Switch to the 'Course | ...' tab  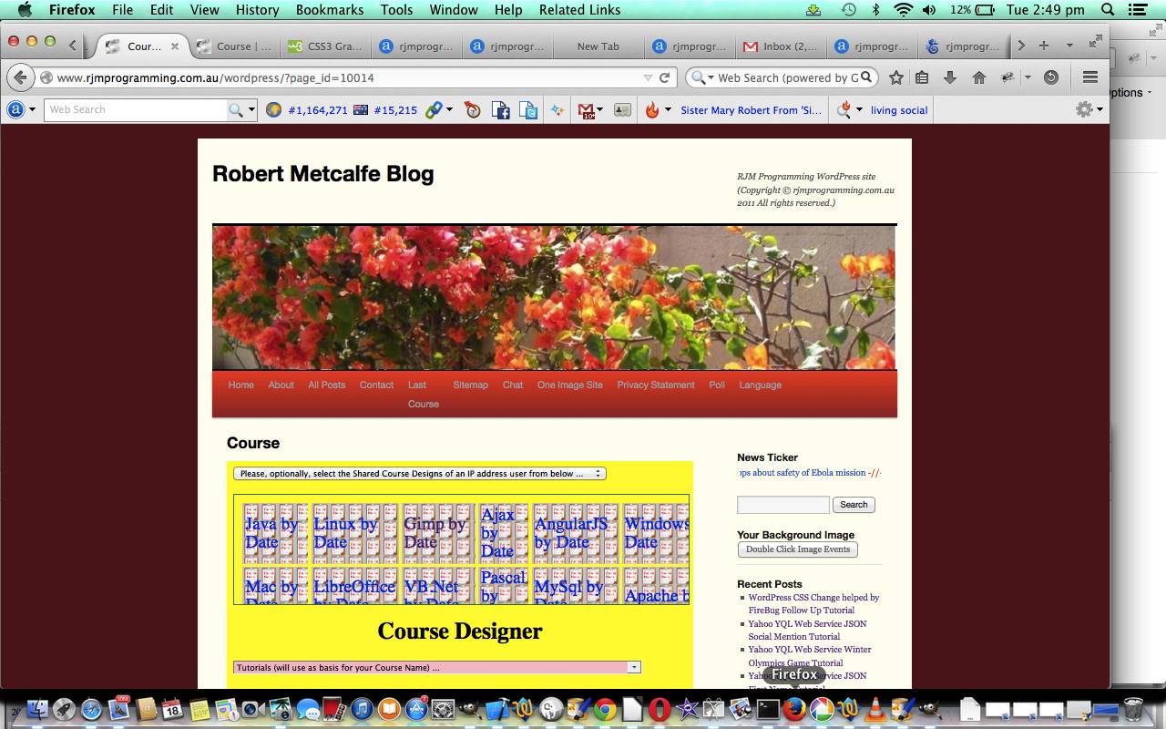(233, 46)
